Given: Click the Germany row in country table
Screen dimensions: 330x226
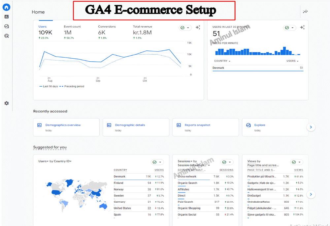Looking at the screenshot, I should click(139, 202).
